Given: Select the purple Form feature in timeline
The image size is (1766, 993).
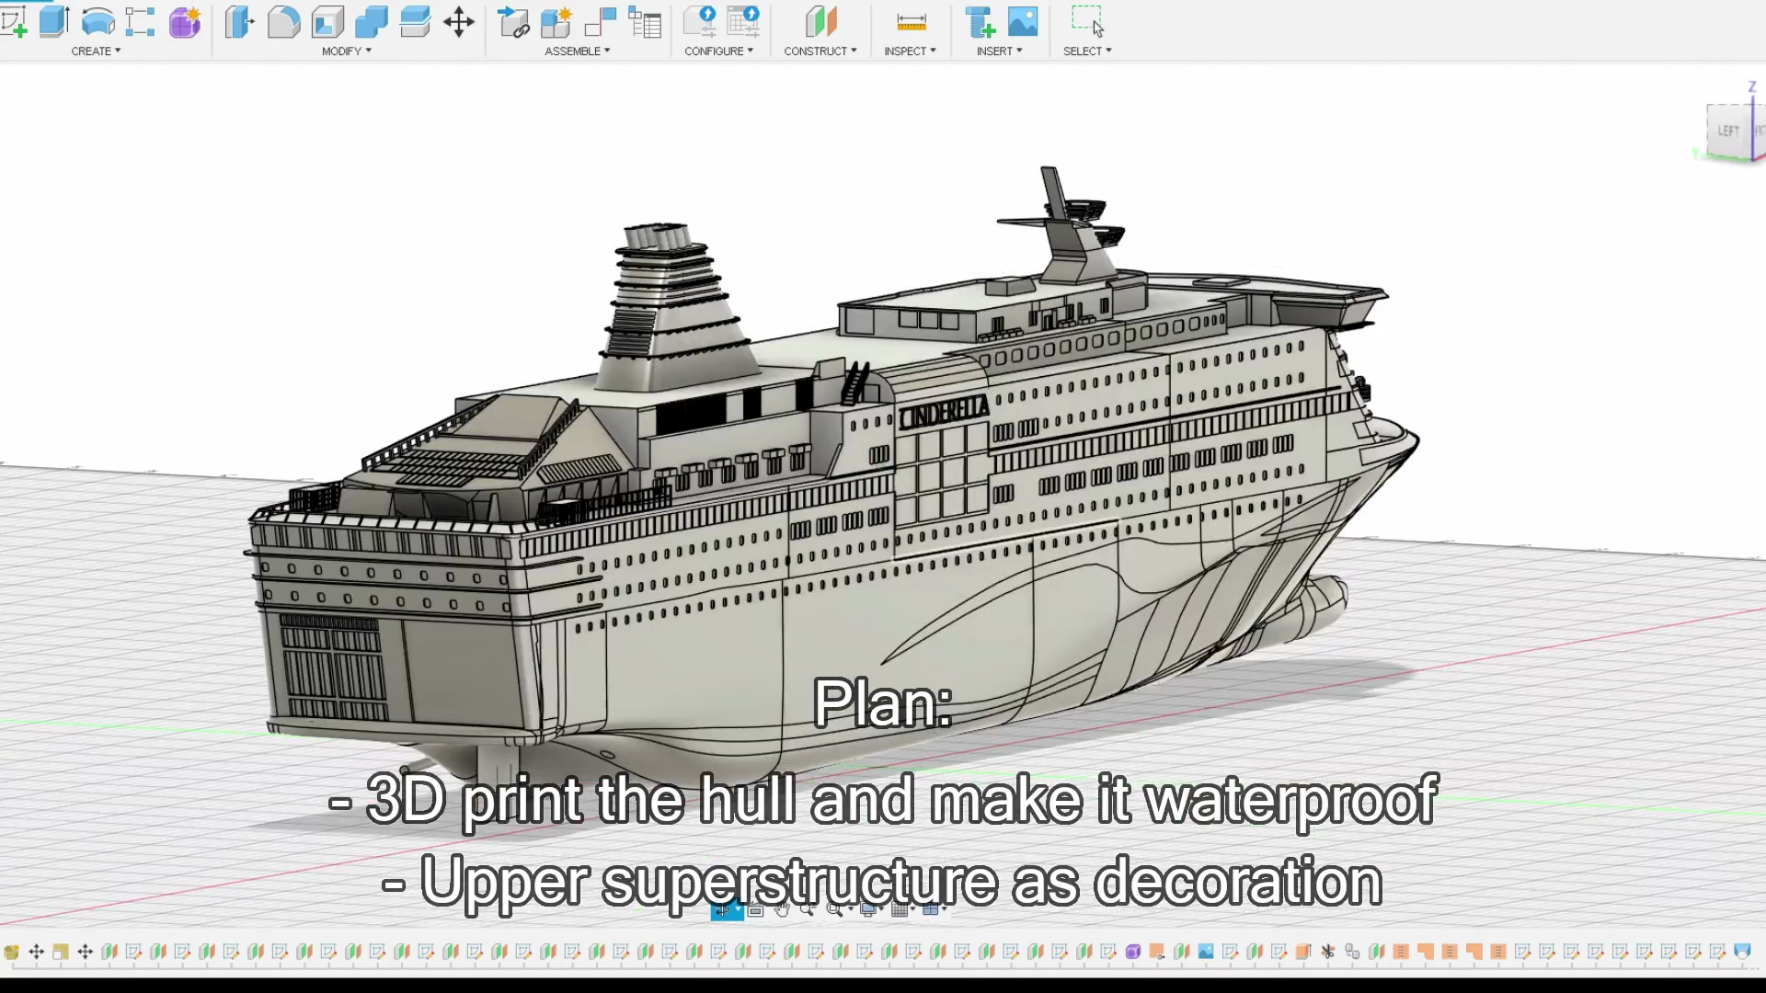Looking at the screenshot, I should click(x=1133, y=952).
